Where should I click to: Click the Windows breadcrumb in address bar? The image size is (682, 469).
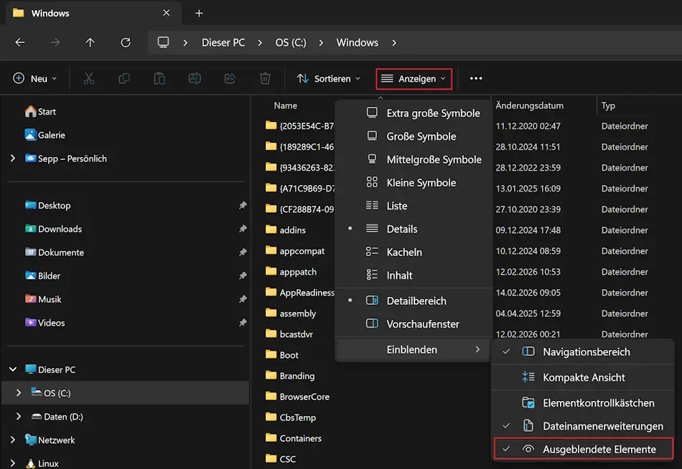(x=357, y=42)
